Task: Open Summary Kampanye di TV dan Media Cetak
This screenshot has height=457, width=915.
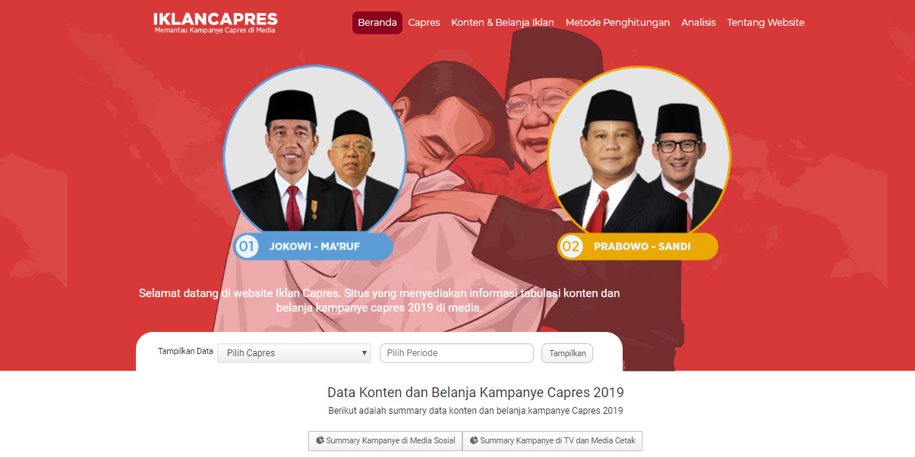Action: (553, 440)
